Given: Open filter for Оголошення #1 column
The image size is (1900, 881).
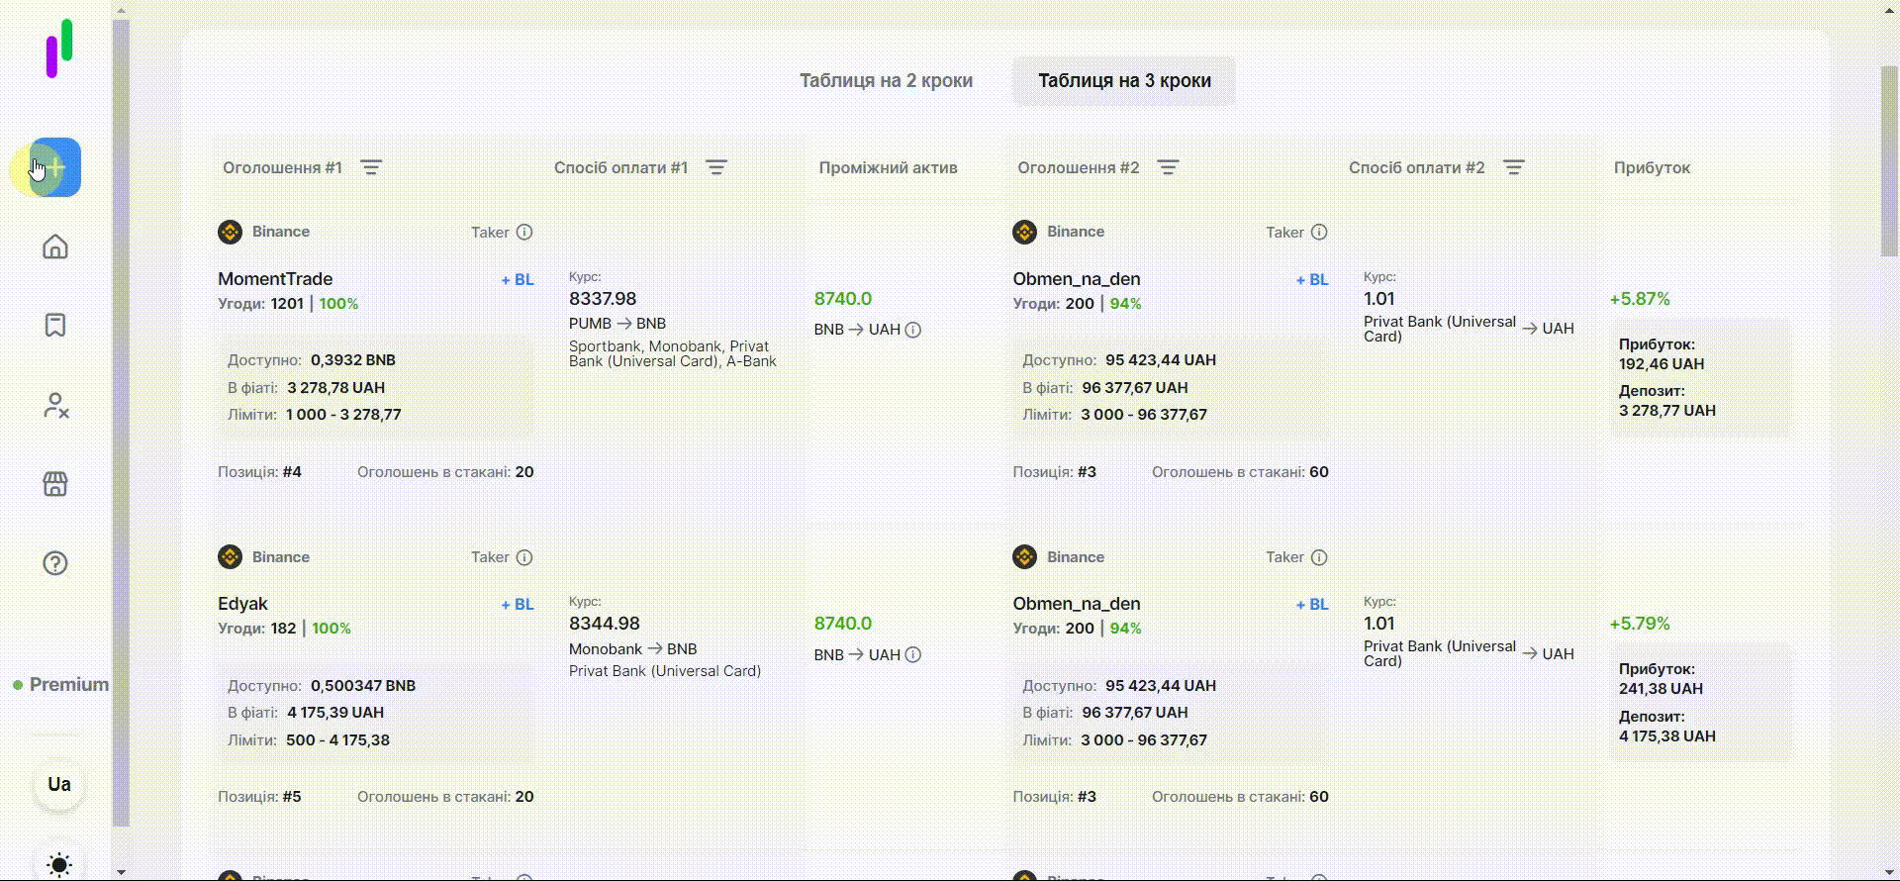Looking at the screenshot, I should [x=371, y=168].
